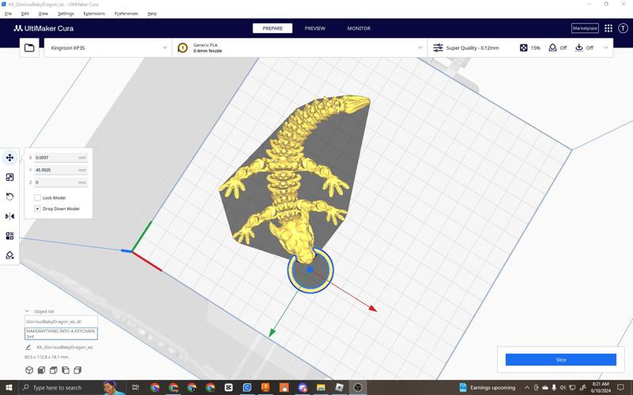Open the apps grid icon
The height and width of the screenshot is (395, 633).
coord(608,28)
